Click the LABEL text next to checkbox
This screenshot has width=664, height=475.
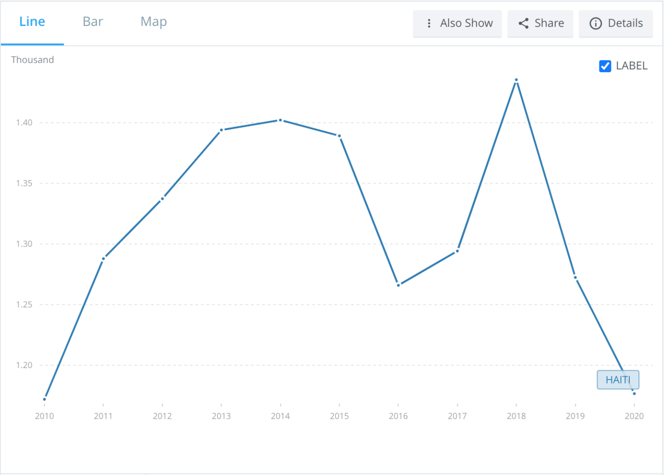coord(632,66)
